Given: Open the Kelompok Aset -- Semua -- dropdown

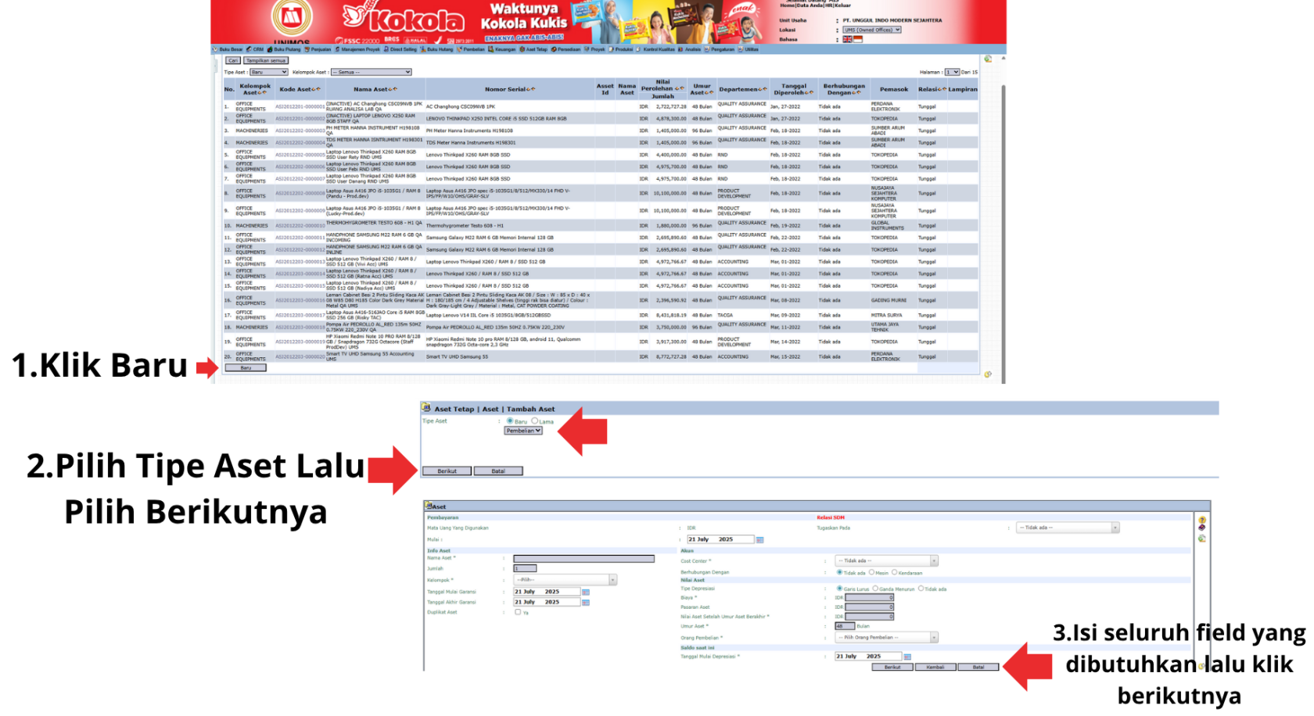Looking at the screenshot, I should [x=372, y=72].
